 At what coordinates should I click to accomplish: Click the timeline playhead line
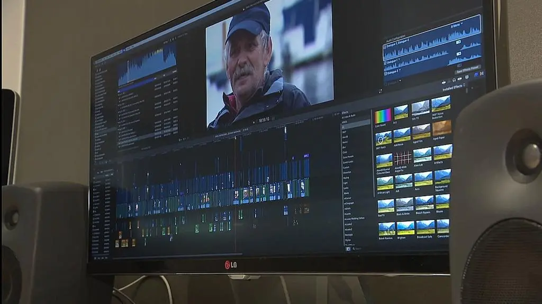[x=236, y=194]
